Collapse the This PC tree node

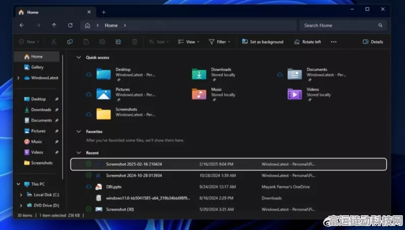(x=18, y=184)
